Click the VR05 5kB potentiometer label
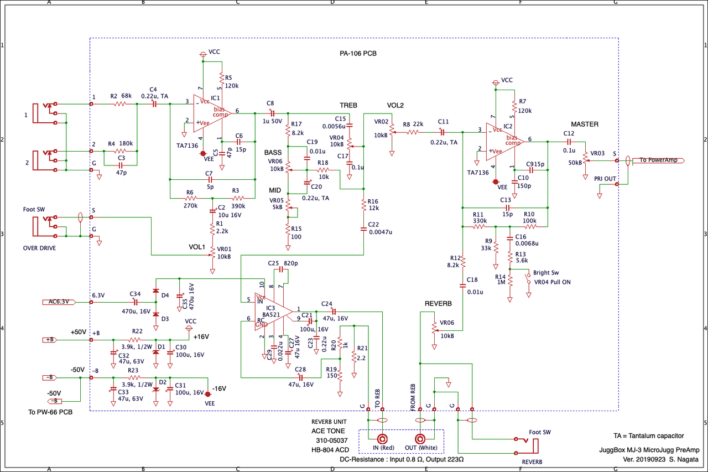The height and width of the screenshot is (472, 708). pos(277,204)
